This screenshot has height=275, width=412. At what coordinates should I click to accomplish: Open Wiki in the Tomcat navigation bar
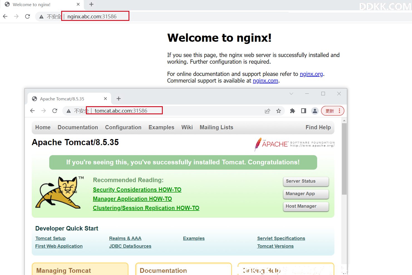tap(187, 127)
